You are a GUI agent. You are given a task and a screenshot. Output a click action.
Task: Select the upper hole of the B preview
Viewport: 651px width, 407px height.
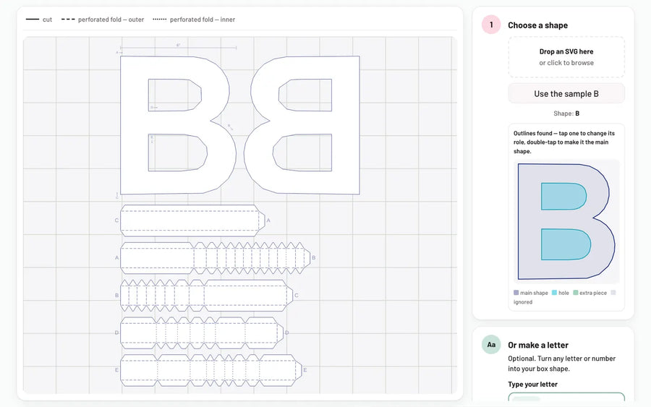click(x=563, y=196)
